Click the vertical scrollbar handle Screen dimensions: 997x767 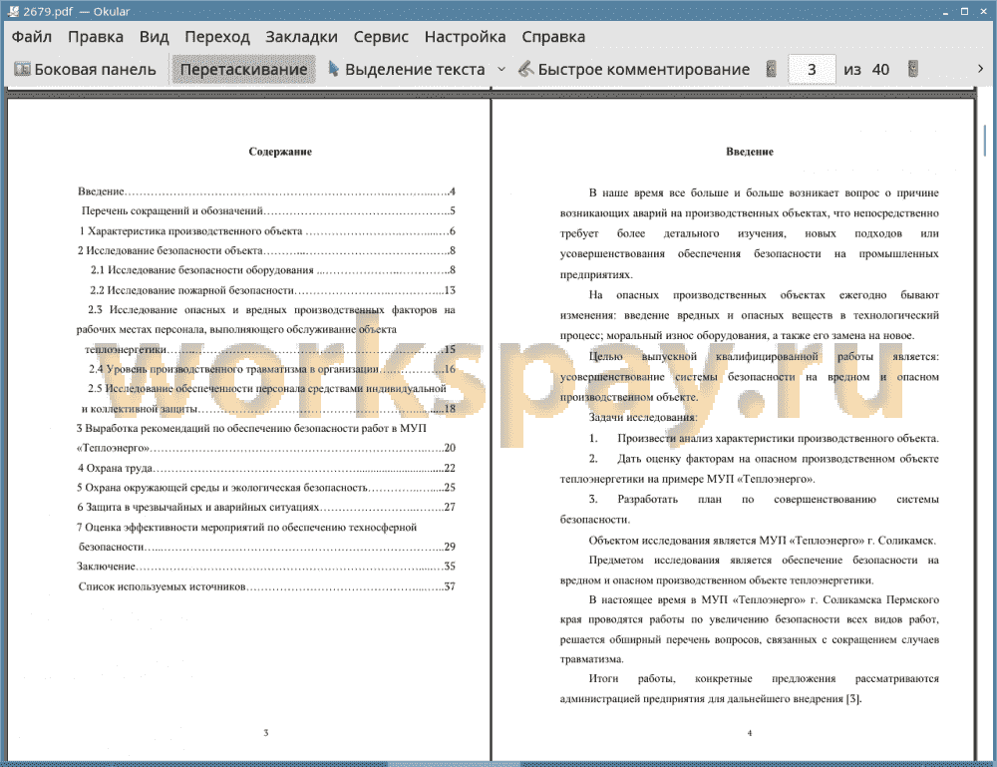[984, 140]
